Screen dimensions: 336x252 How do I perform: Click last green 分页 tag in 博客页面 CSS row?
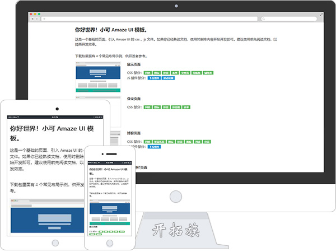coord(207,142)
